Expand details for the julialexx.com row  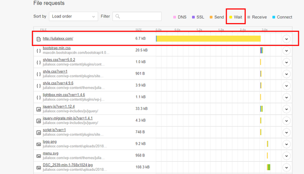(x=286, y=39)
